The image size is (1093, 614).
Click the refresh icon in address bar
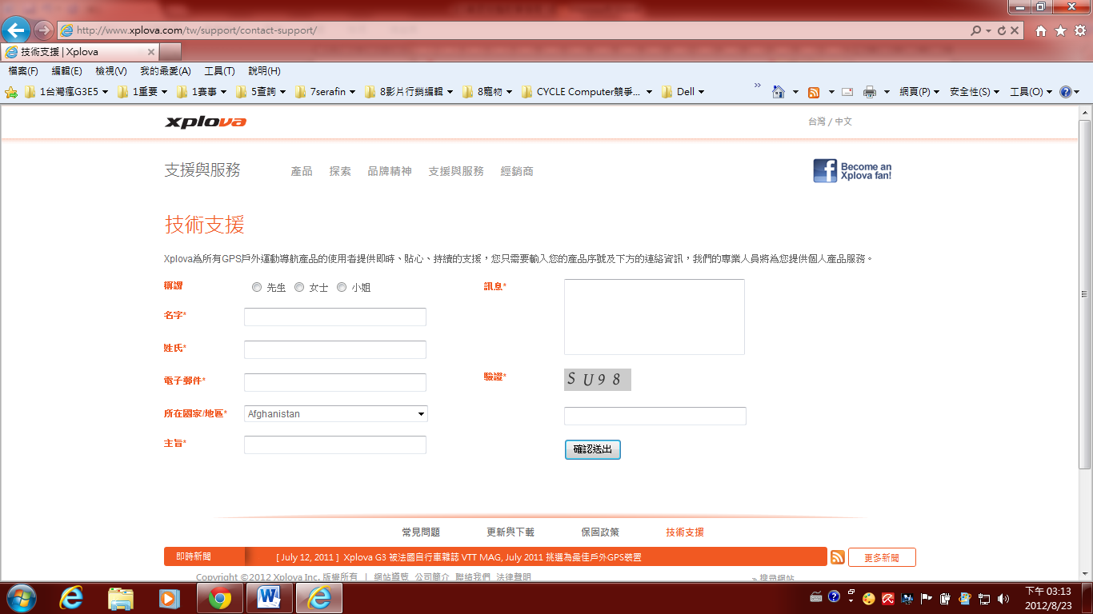pos(1001,30)
